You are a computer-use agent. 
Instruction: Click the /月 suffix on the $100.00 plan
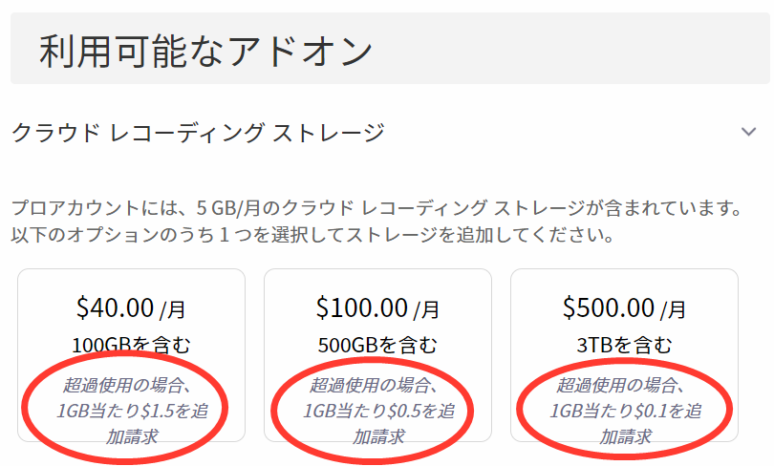click(x=424, y=309)
